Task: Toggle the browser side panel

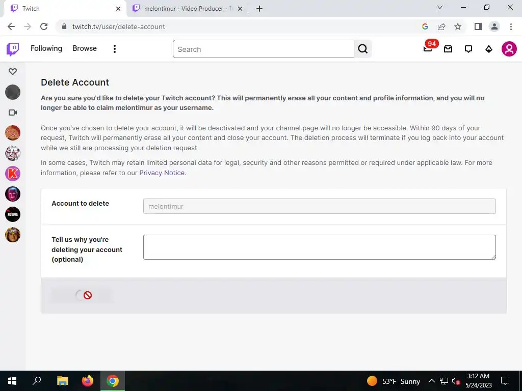Action: [478, 26]
